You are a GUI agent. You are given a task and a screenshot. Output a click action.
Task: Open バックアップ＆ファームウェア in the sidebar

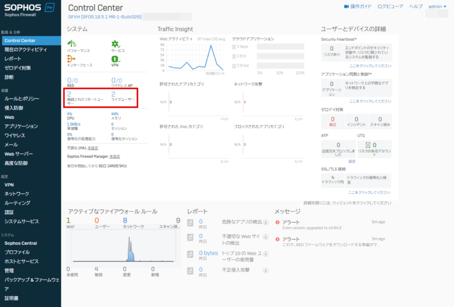click(31, 284)
